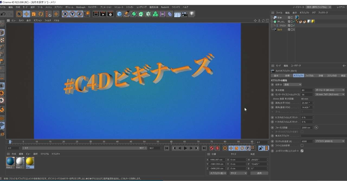The image size is (347, 181).
Task: Open the Subdivision Surface generators icon
Action: point(134,14)
